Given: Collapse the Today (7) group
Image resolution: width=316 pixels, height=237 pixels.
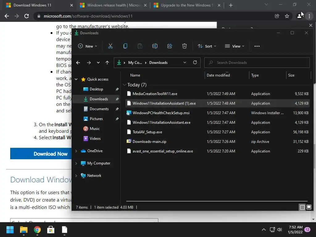Looking at the screenshot, I should coord(125,85).
